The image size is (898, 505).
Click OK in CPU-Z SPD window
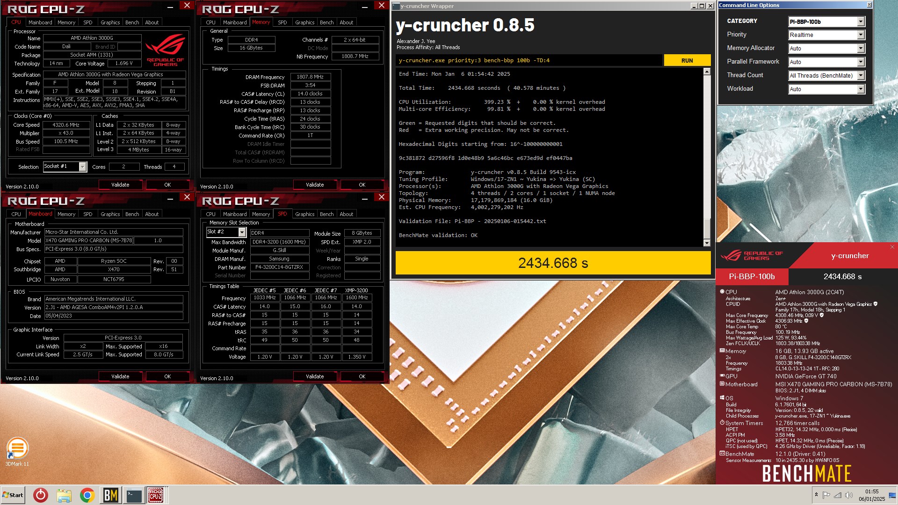pos(362,376)
